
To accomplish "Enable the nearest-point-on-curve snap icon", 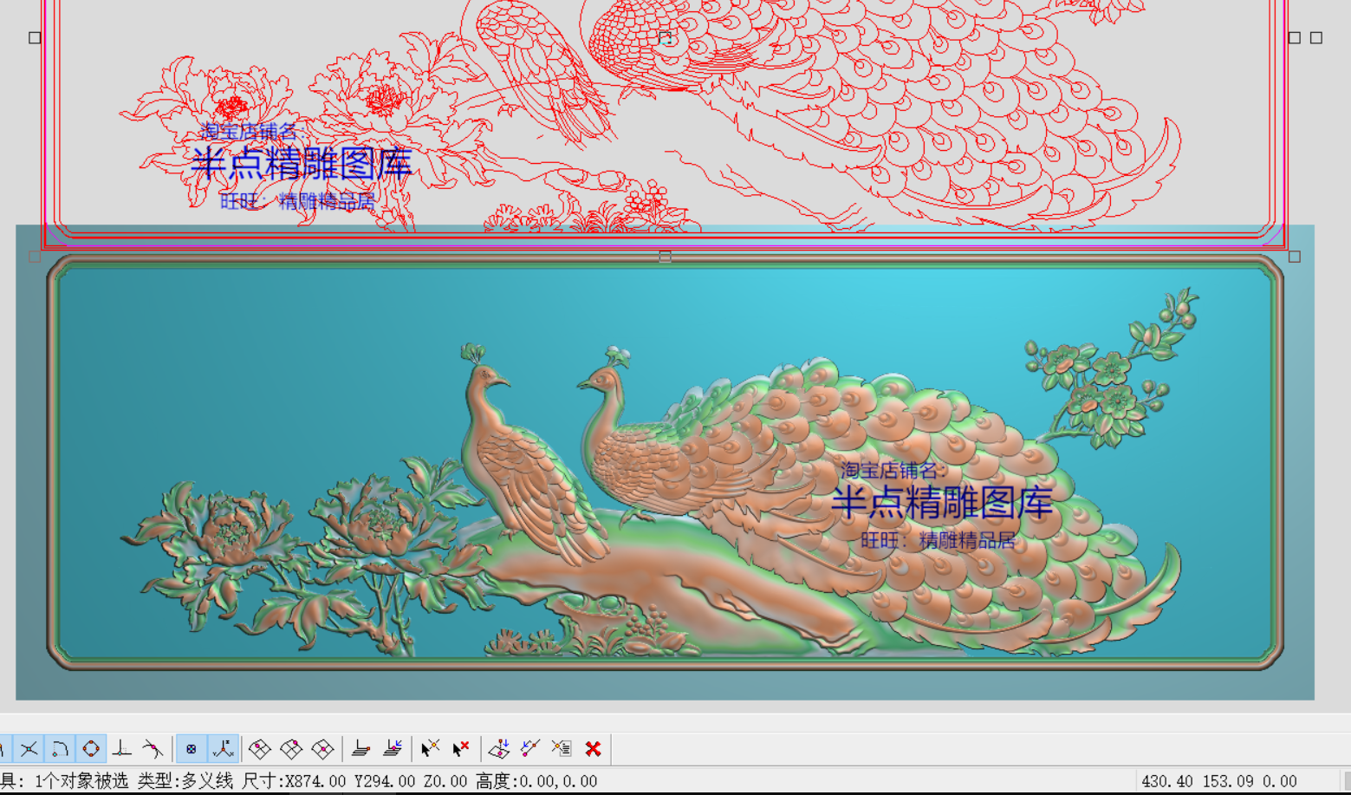I will (153, 748).
